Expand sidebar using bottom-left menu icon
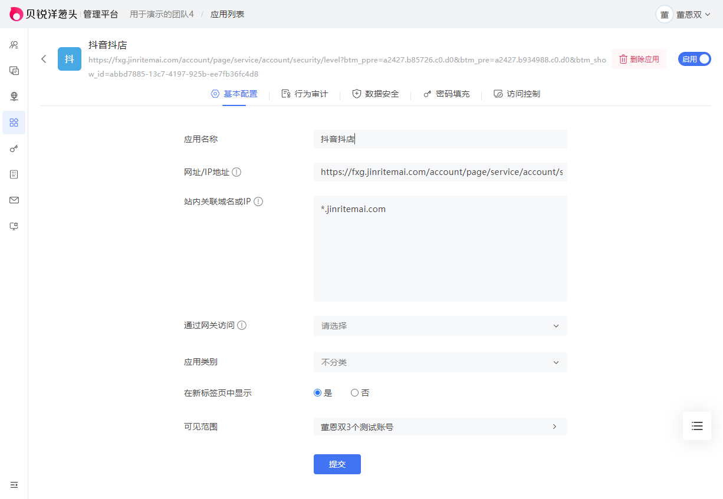Viewport: 723px width, 499px height. 14,484
